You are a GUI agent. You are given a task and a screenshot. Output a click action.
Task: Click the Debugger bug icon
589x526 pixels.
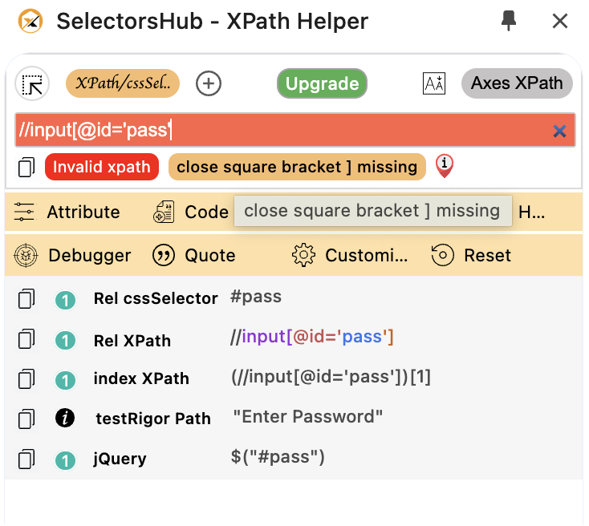pos(26,255)
